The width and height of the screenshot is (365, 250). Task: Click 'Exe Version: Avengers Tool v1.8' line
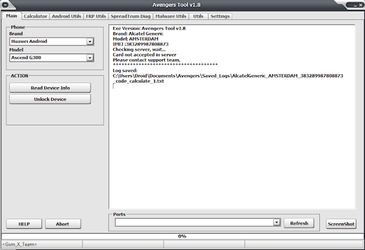coord(149,28)
